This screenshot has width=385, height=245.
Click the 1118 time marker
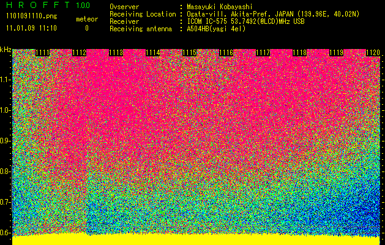299,53
